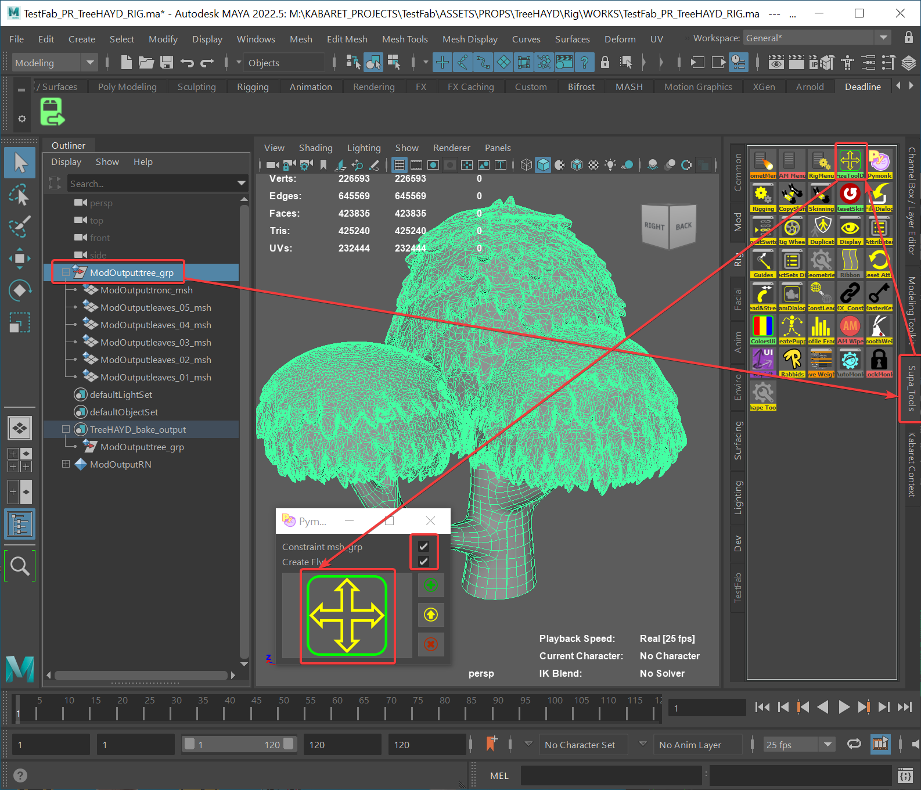Click the Rabbids tool icon
The height and width of the screenshot is (790, 921).
pos(792,362)
